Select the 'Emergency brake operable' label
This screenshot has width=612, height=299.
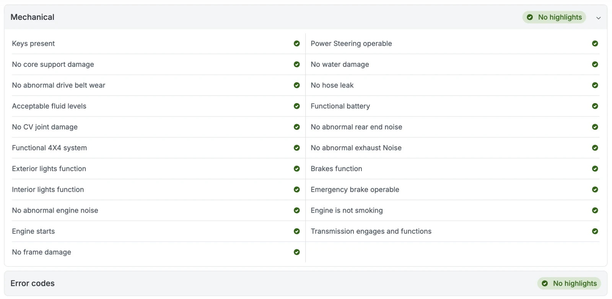(355, 190)
